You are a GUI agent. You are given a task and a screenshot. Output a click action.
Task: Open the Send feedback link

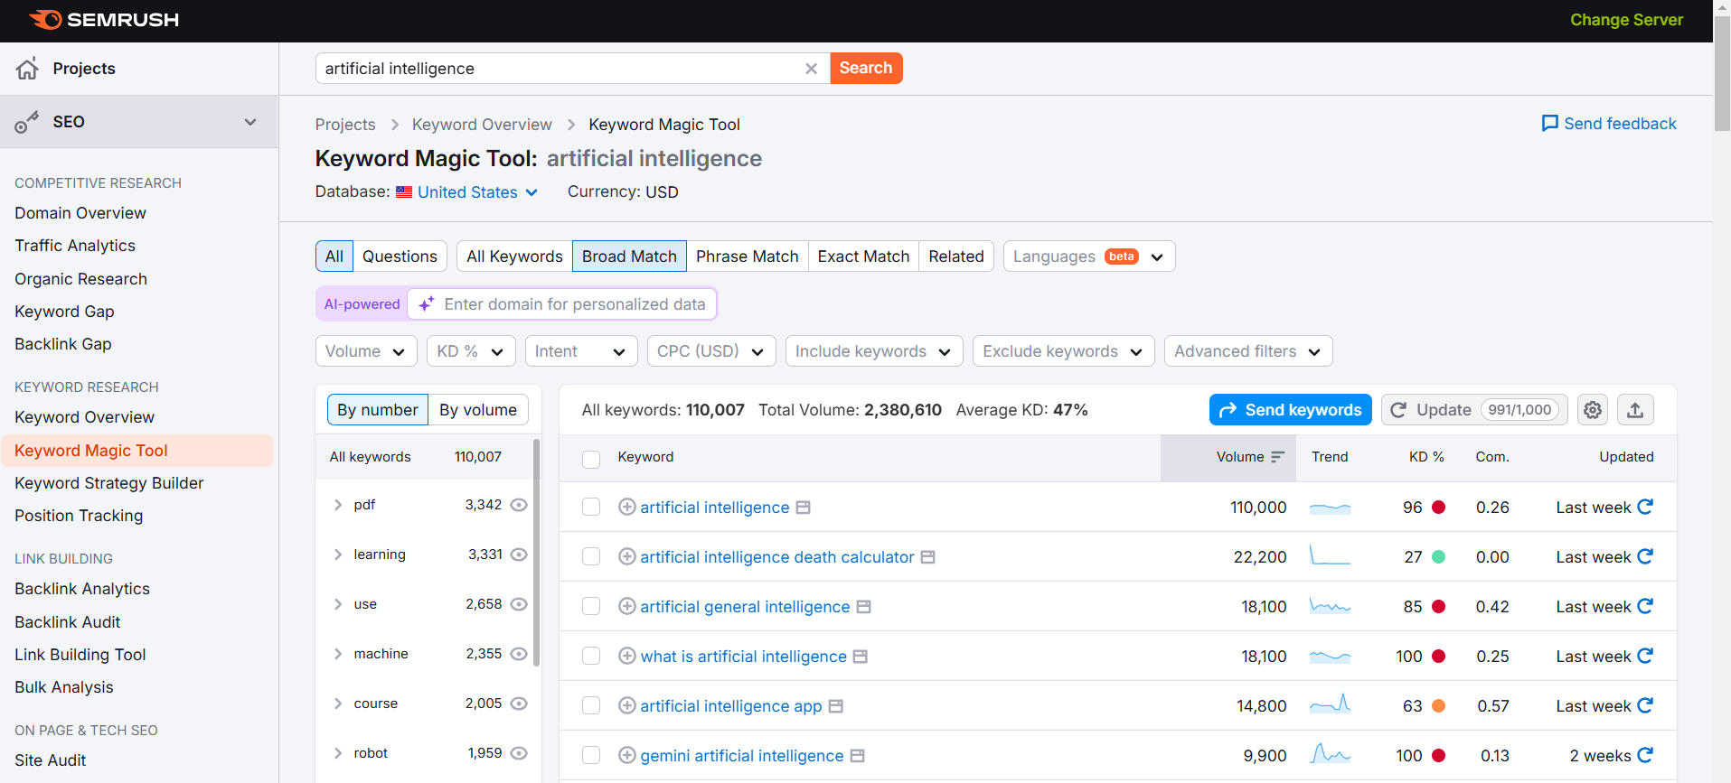pos(1609,124)
